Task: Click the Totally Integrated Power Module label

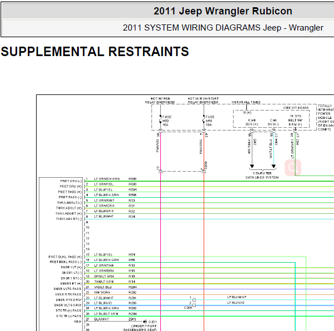Action: tap(326, 118)
